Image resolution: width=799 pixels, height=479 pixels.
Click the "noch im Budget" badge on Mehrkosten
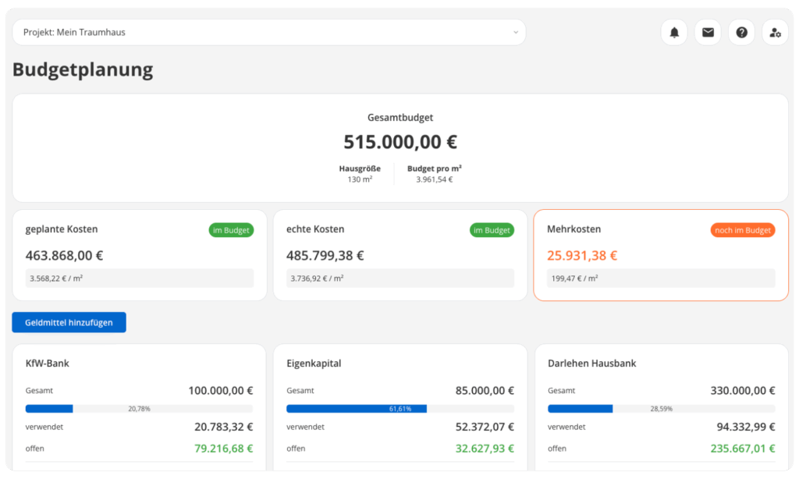(x=743, y=230)
